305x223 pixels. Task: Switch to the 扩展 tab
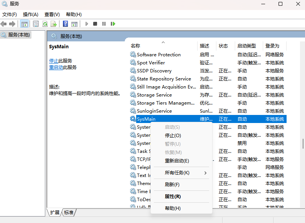pos(54,213)
